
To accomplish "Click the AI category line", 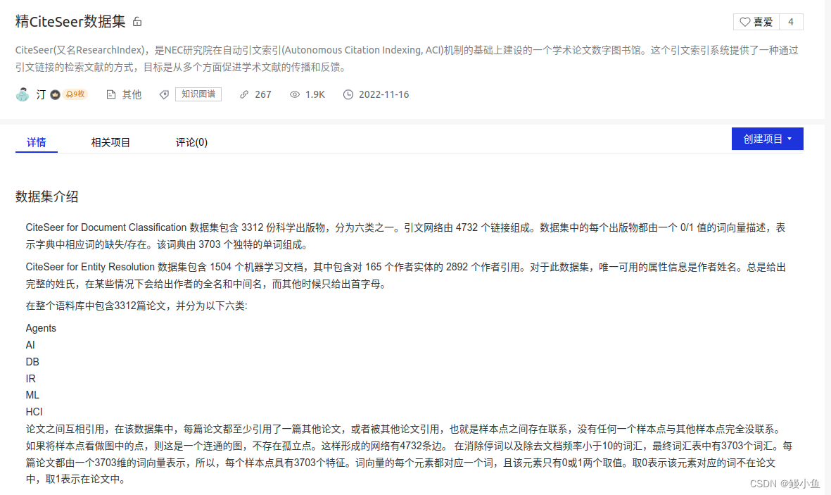I will [x=30, y=345].
